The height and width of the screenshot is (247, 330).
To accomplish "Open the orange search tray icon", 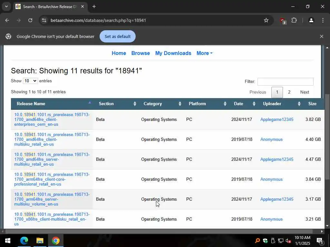I will pos(257,241).
